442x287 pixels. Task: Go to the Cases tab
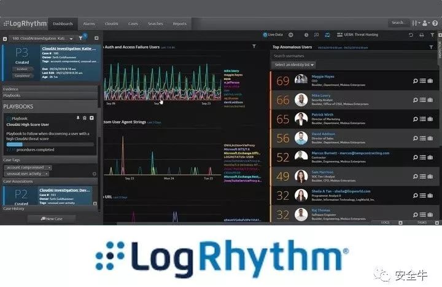point(133,24)
